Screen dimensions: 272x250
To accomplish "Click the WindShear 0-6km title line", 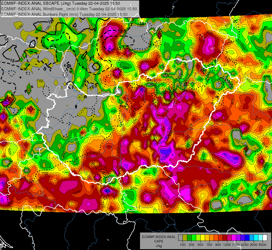I will click(x=69, y=9).
